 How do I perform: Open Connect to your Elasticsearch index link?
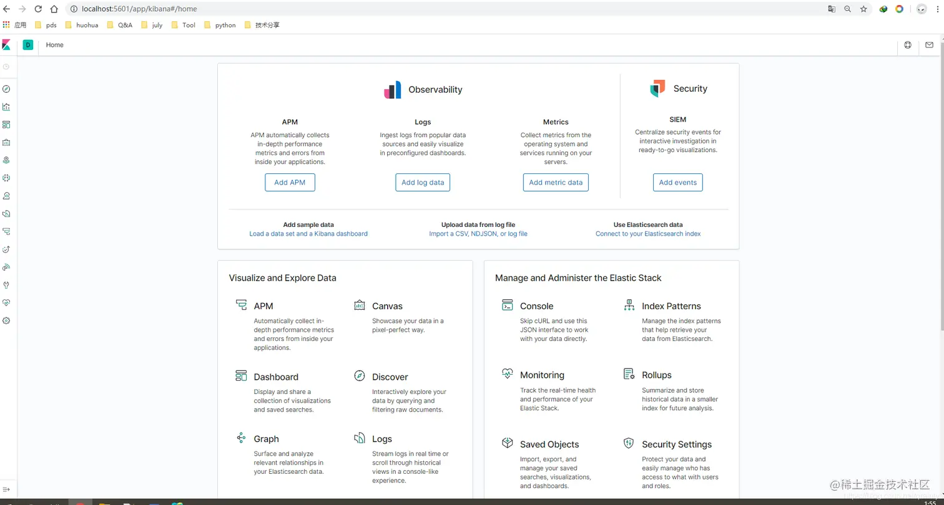[648, 234]
